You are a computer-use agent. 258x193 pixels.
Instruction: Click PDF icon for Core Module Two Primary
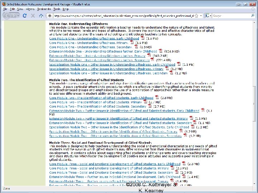pos(145,102)
